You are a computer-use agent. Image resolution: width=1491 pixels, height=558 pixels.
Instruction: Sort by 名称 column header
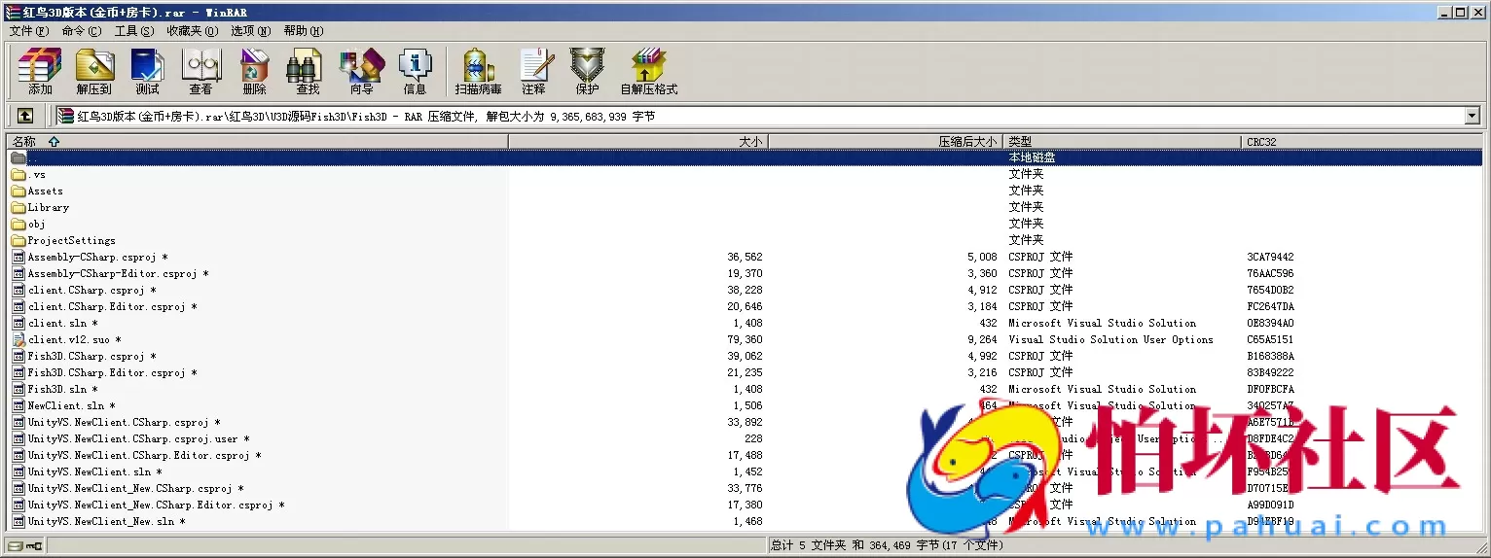click(257, 142)
